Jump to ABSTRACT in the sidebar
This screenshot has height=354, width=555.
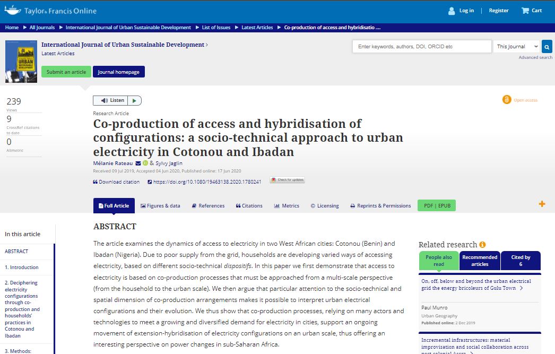coord(16,252)
